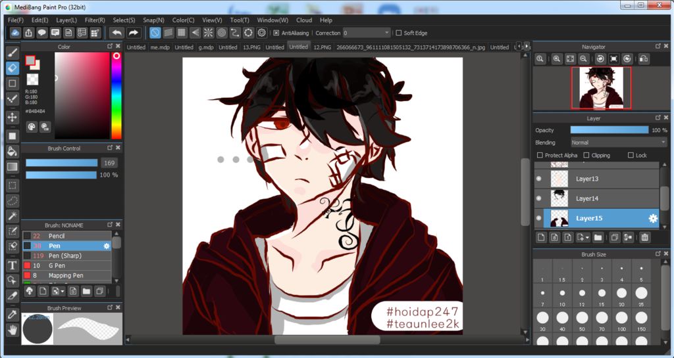Check the Clipping option
The image size is (674, 358).
pos(586,155)
